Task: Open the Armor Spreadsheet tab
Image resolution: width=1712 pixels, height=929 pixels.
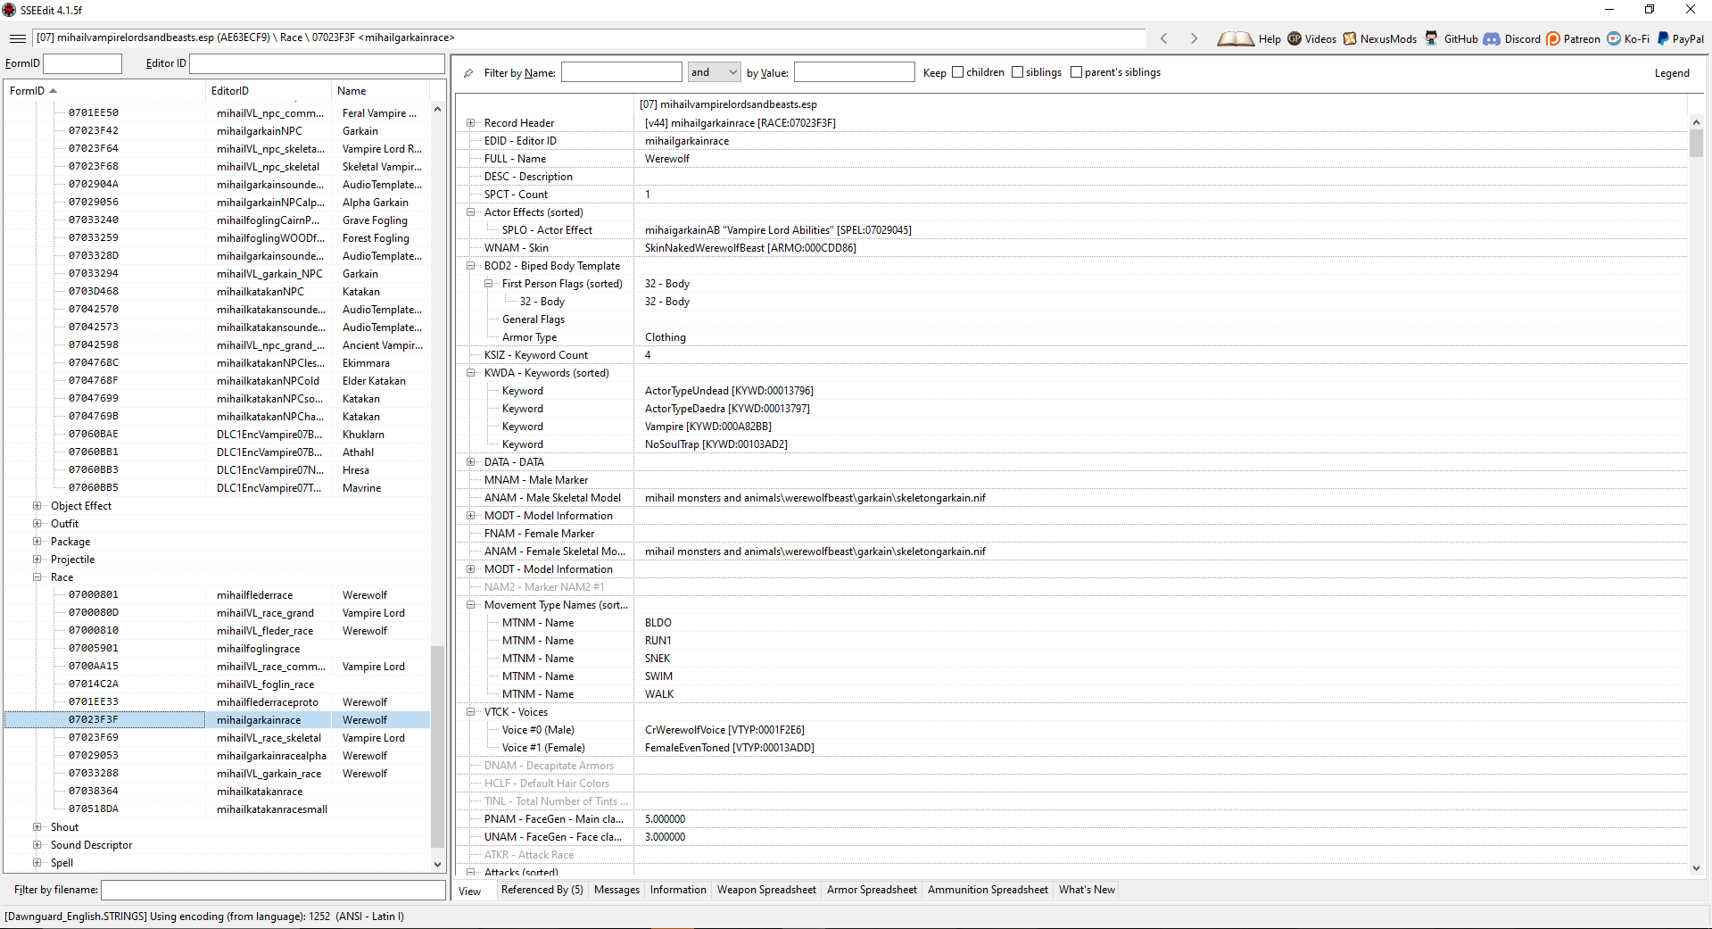Action: pos(871,890)
